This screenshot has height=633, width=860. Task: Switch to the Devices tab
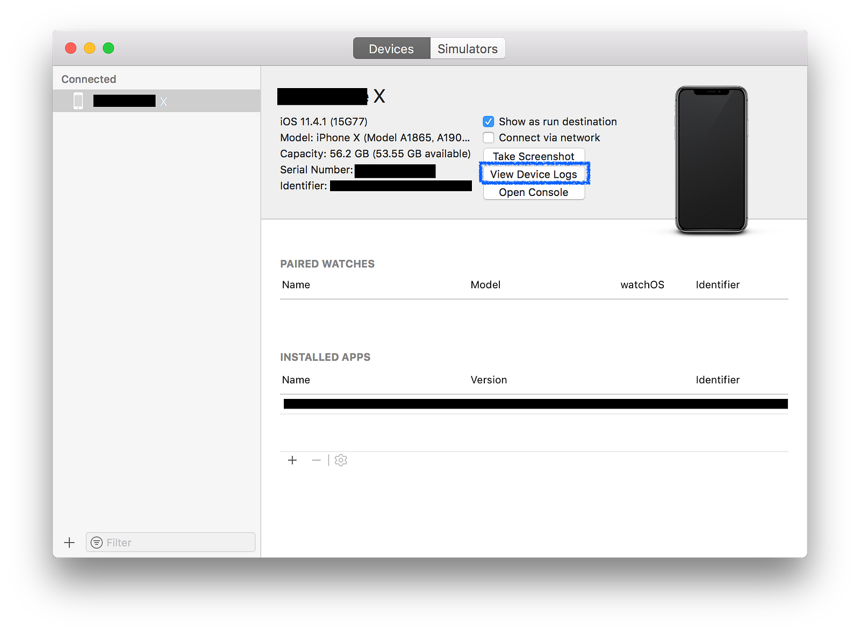(x=391, y=48)
